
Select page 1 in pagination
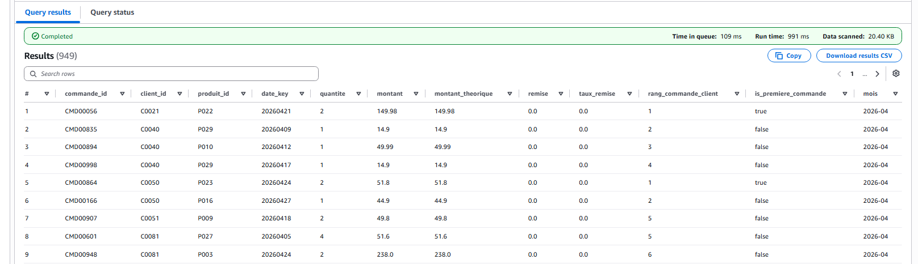tap(852, 74)
